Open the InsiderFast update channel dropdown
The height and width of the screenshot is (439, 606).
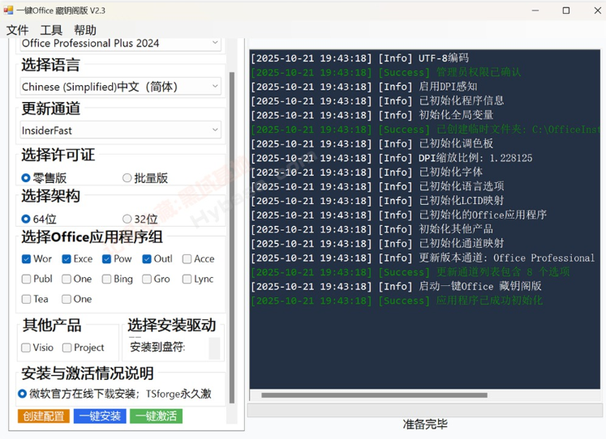pyautogui.click(x=120, y=130)
